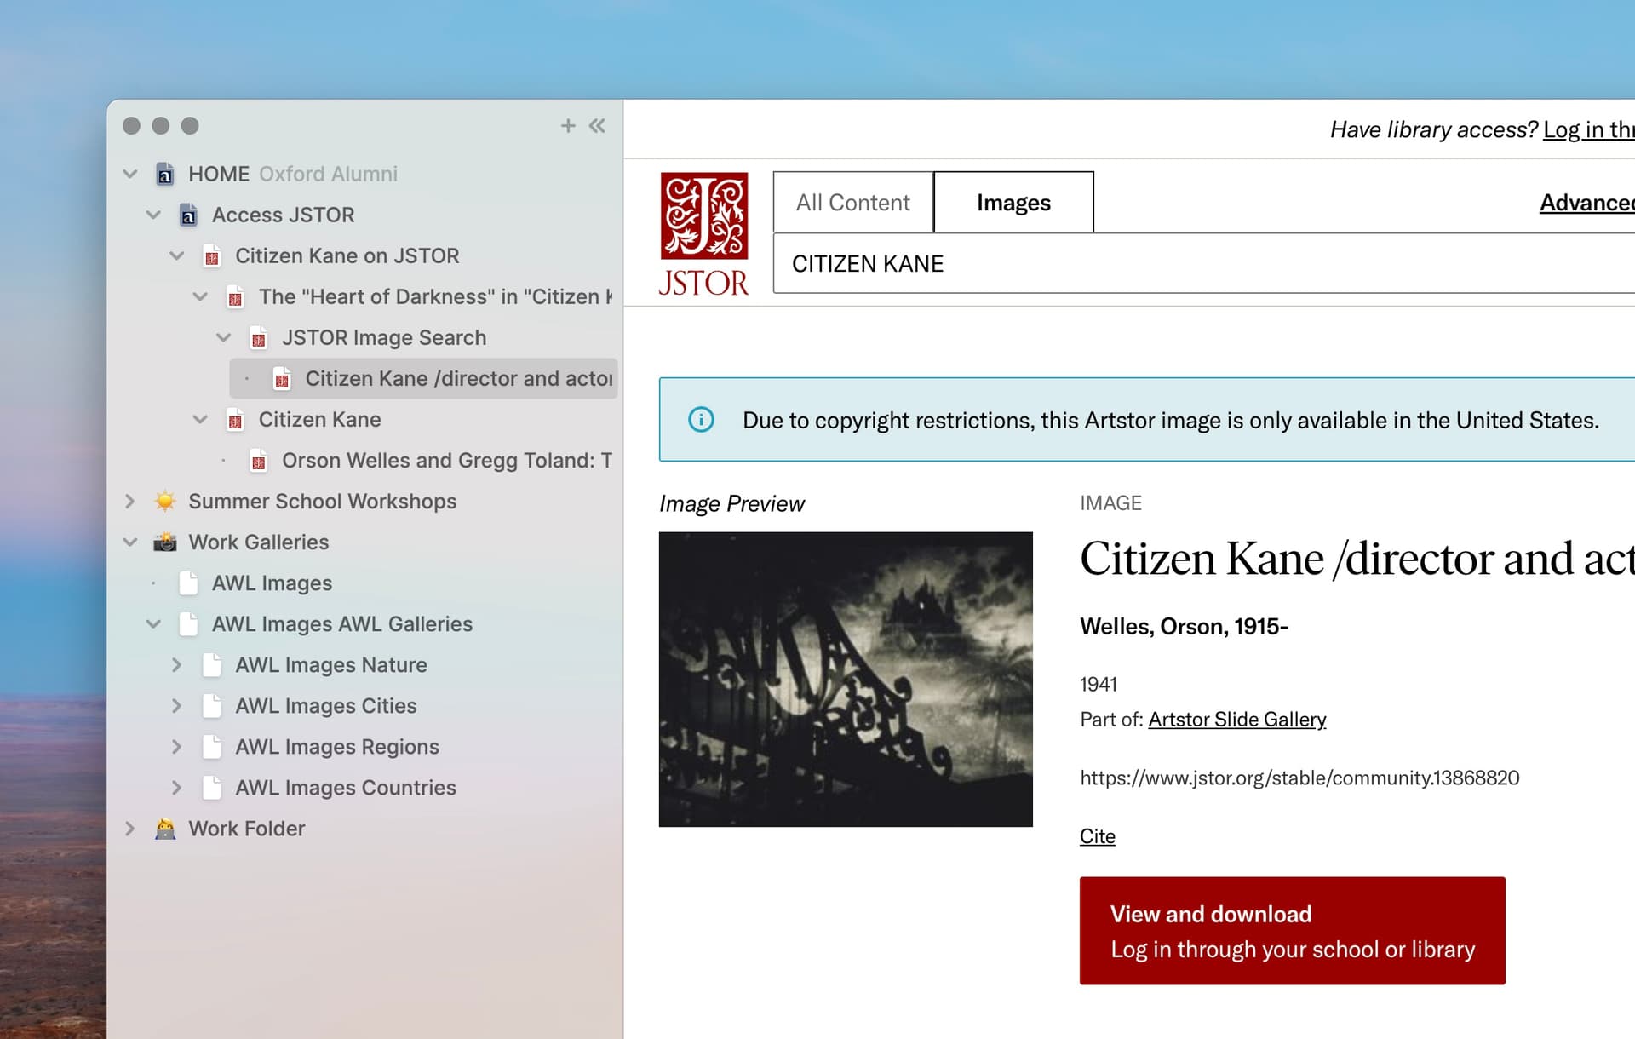The height and width of the screenshot is (1039, 1635).
Task: Click the document icon beside Orson Welles entry
Action: point(260,460)
